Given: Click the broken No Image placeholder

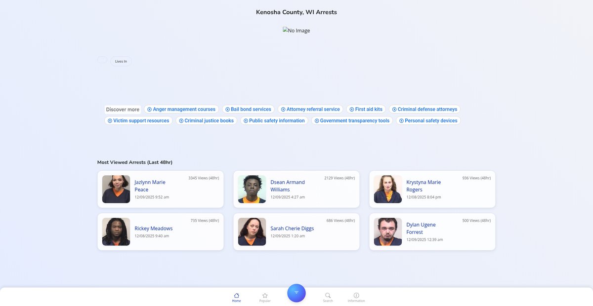Looking at the screenshot, I should 296,31.
